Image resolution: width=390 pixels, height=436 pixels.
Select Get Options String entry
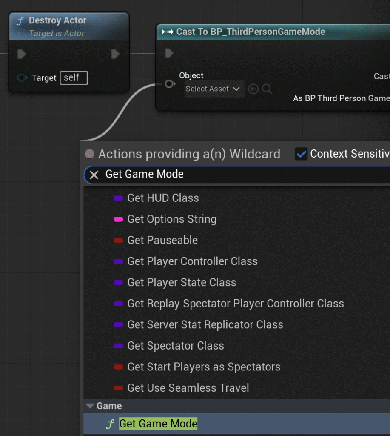172,219
